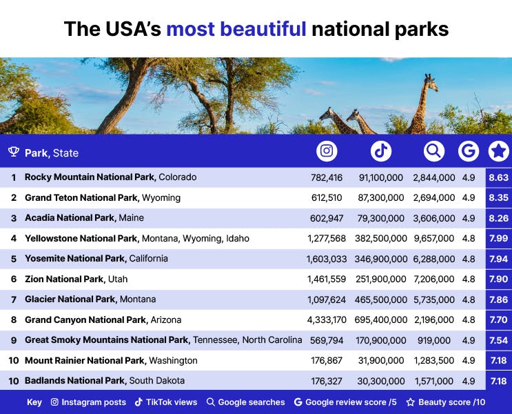Click the magnifying glass search column icon
512x414 pixels.
tap(434, 151)
